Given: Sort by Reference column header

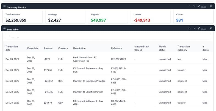Looking at the screenshot, I should pos(117,48).
